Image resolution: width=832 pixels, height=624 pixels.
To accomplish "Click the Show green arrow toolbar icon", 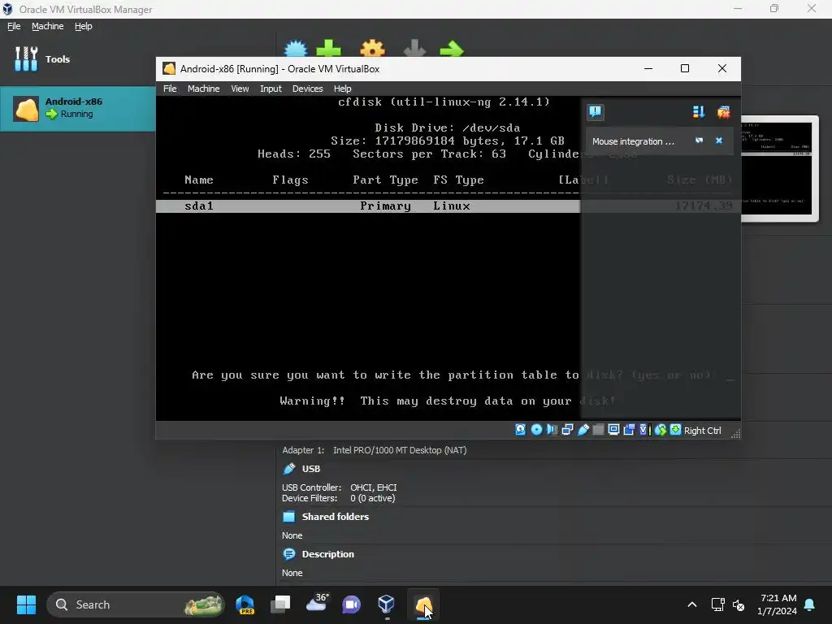I will tap(452, 50).
